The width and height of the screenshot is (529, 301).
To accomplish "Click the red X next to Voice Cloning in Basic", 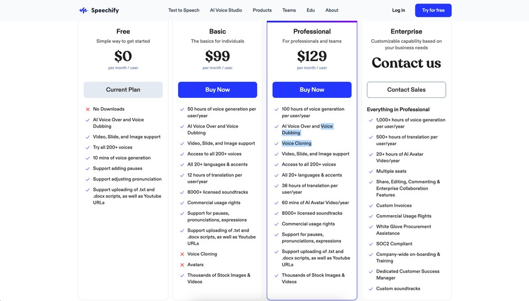I will (x=182, y=254).
